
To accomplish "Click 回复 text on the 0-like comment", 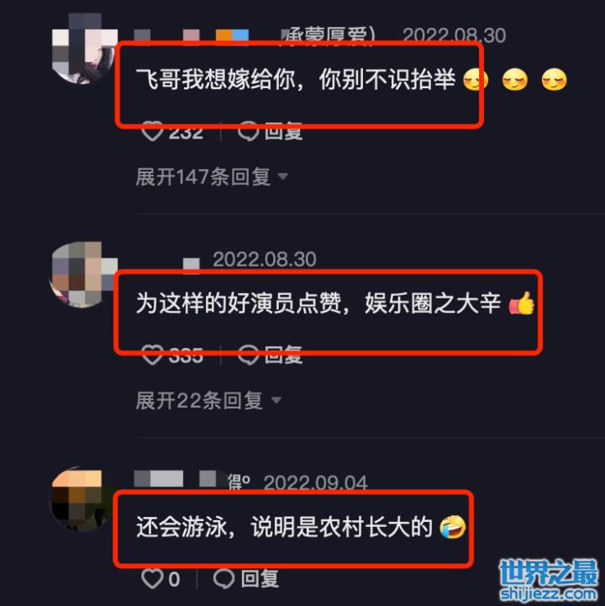I will pyautogui.click(x=260, y=578).
